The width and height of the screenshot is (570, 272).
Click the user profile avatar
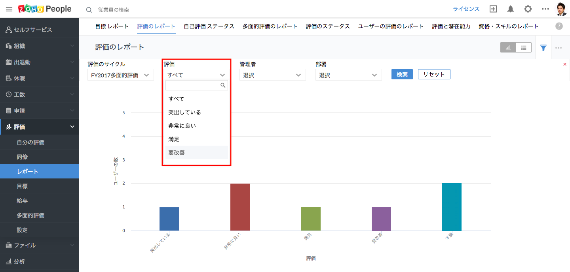pyautogui.click(x=561, y=9)
